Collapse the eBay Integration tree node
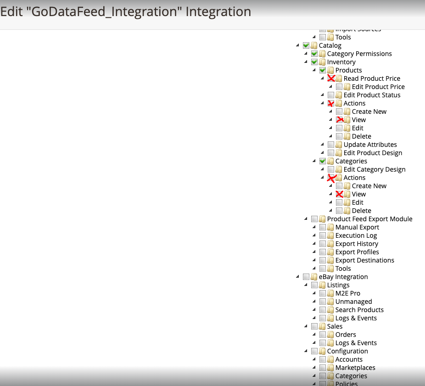 point(297,276)
